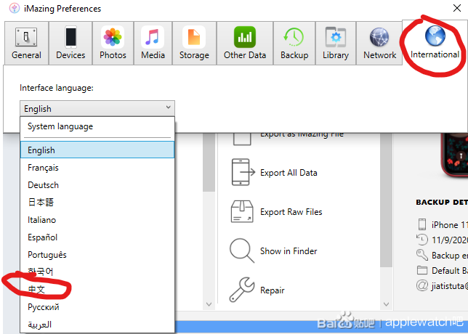Click the Photos flower icon

[x=113, y=37]
